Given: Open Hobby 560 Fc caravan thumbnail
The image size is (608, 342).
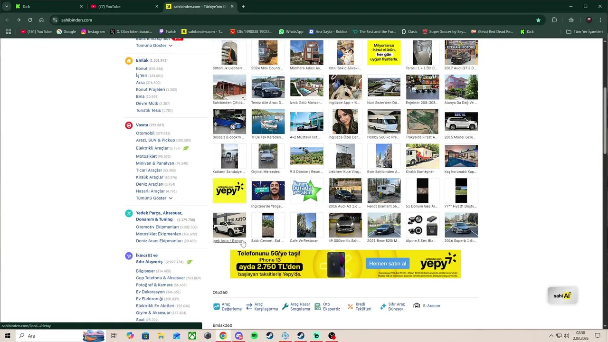Looking at the screenshot, I should (x=384, y=122).
